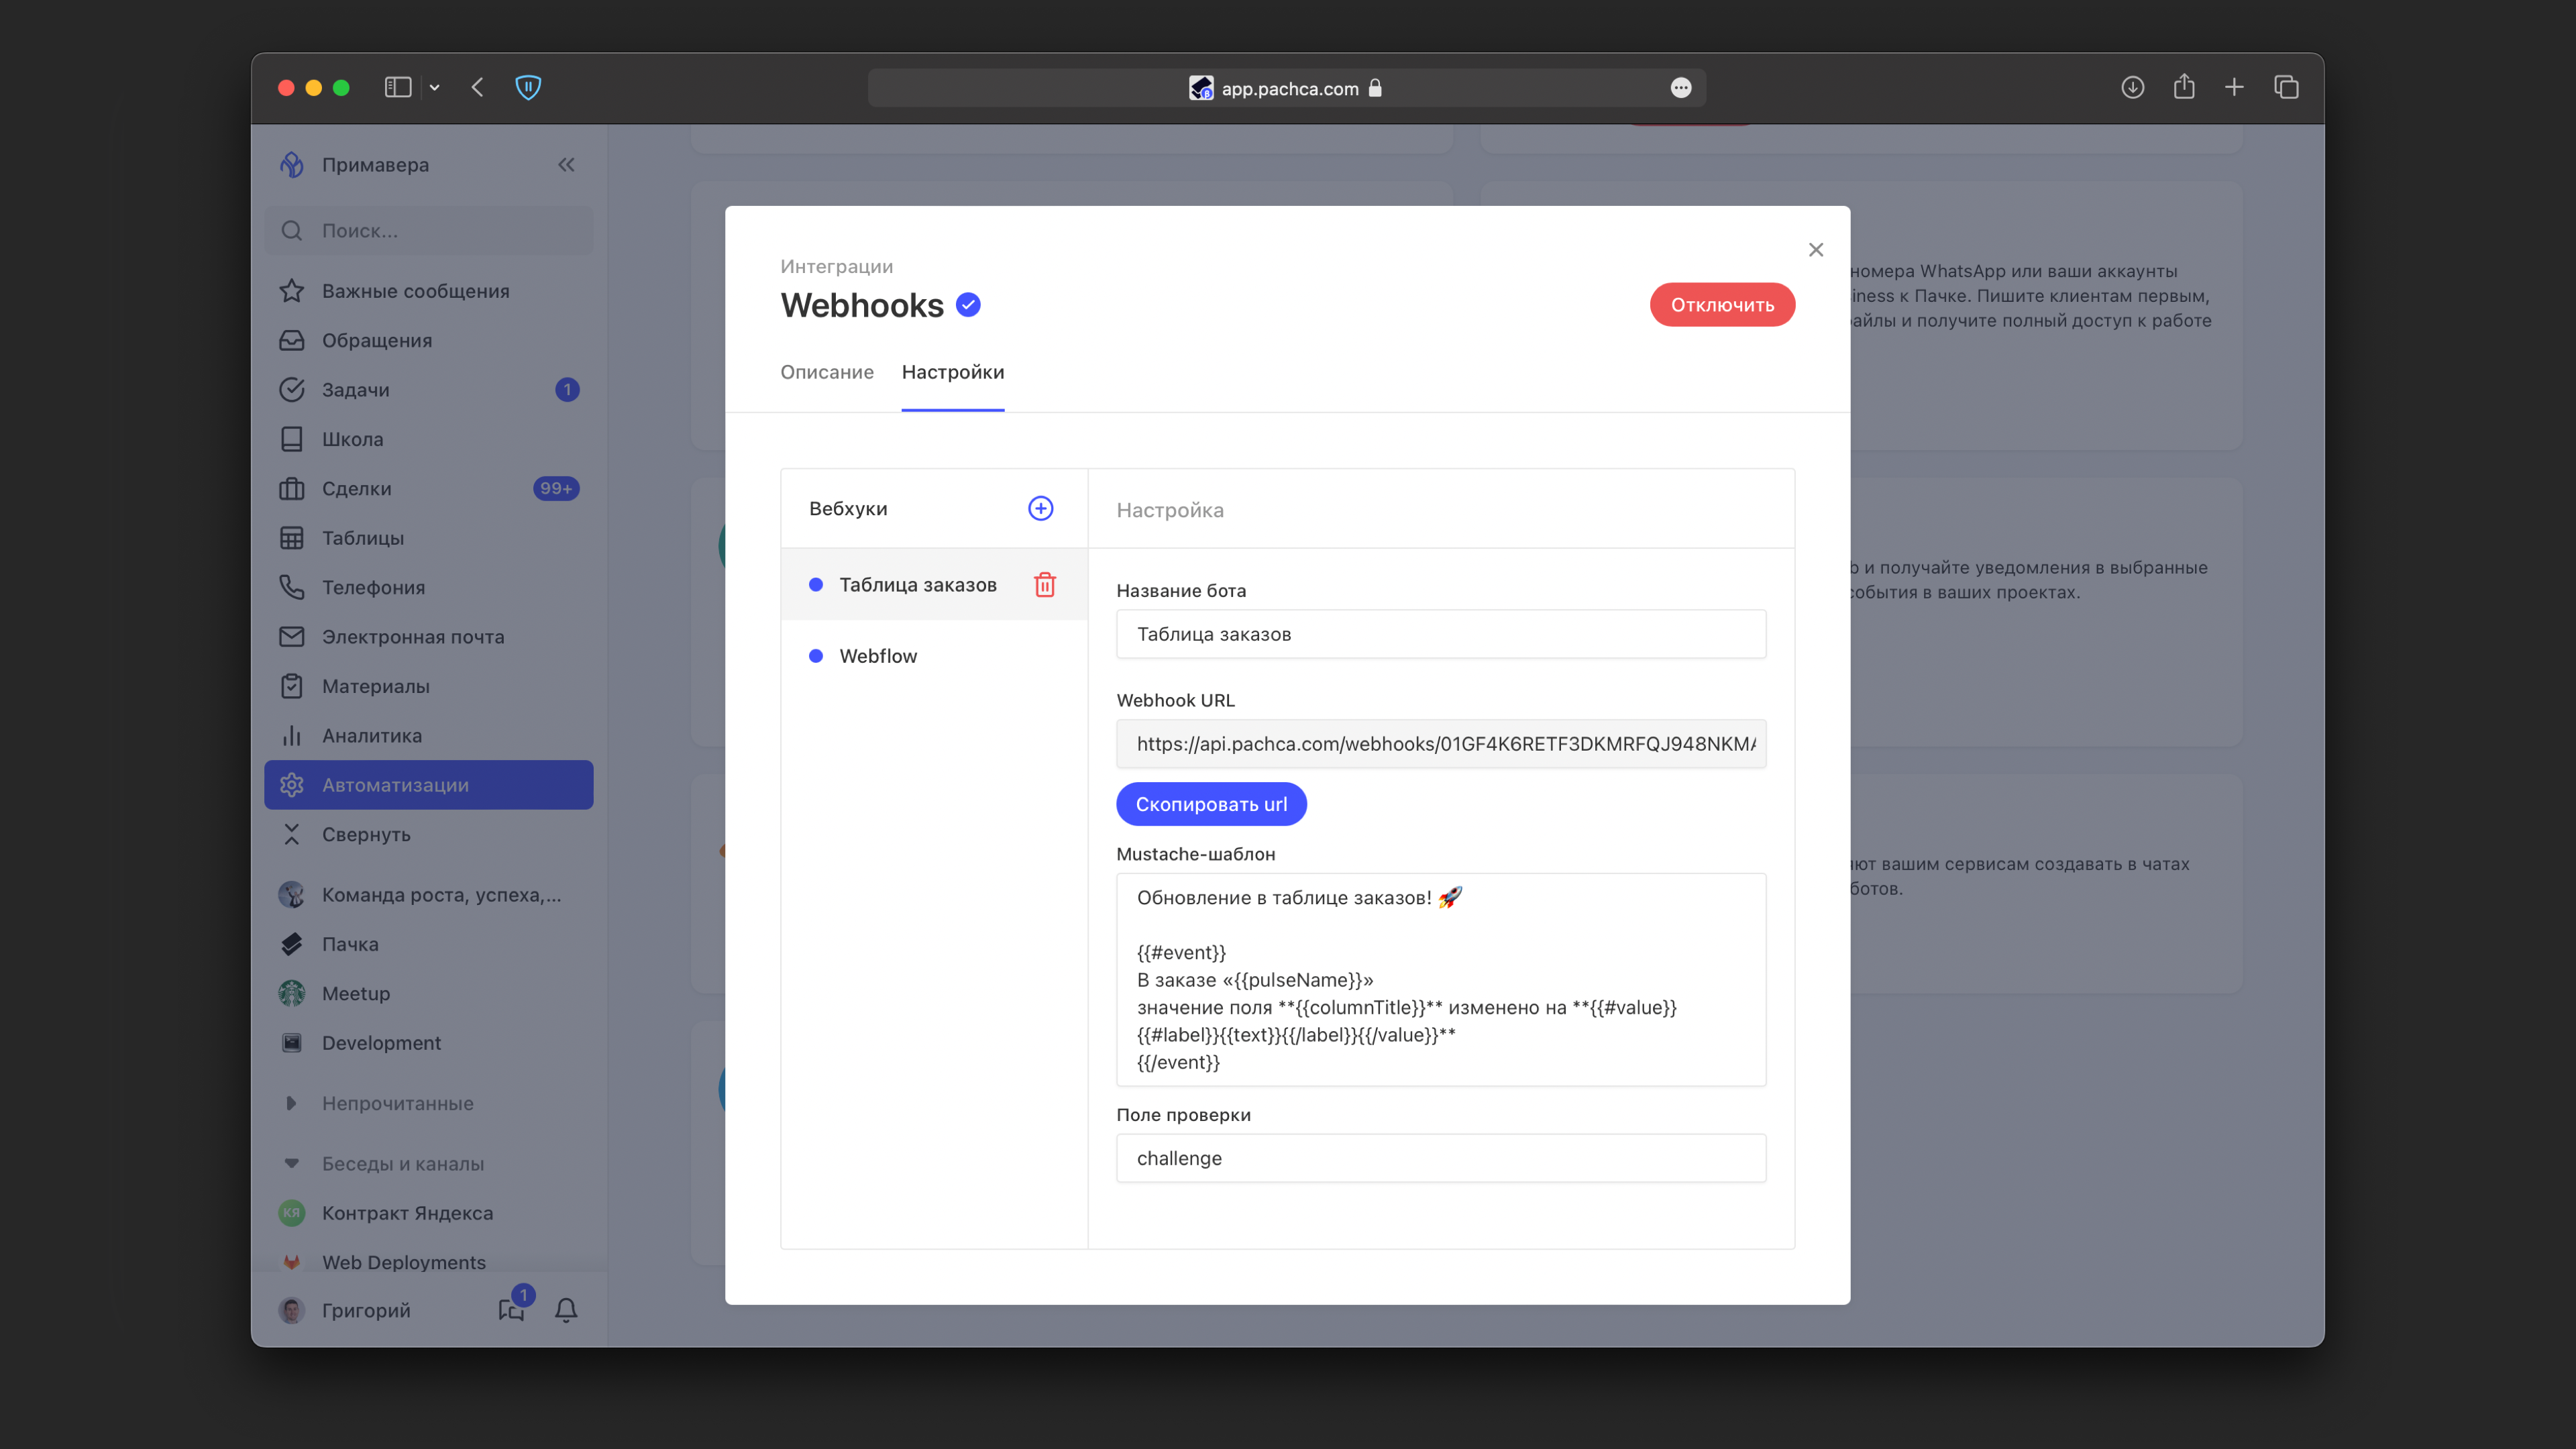The width and height of the screenshot is (2576, 1449).
Task: Click Скопировать url button
Action: coord(1211,804)
